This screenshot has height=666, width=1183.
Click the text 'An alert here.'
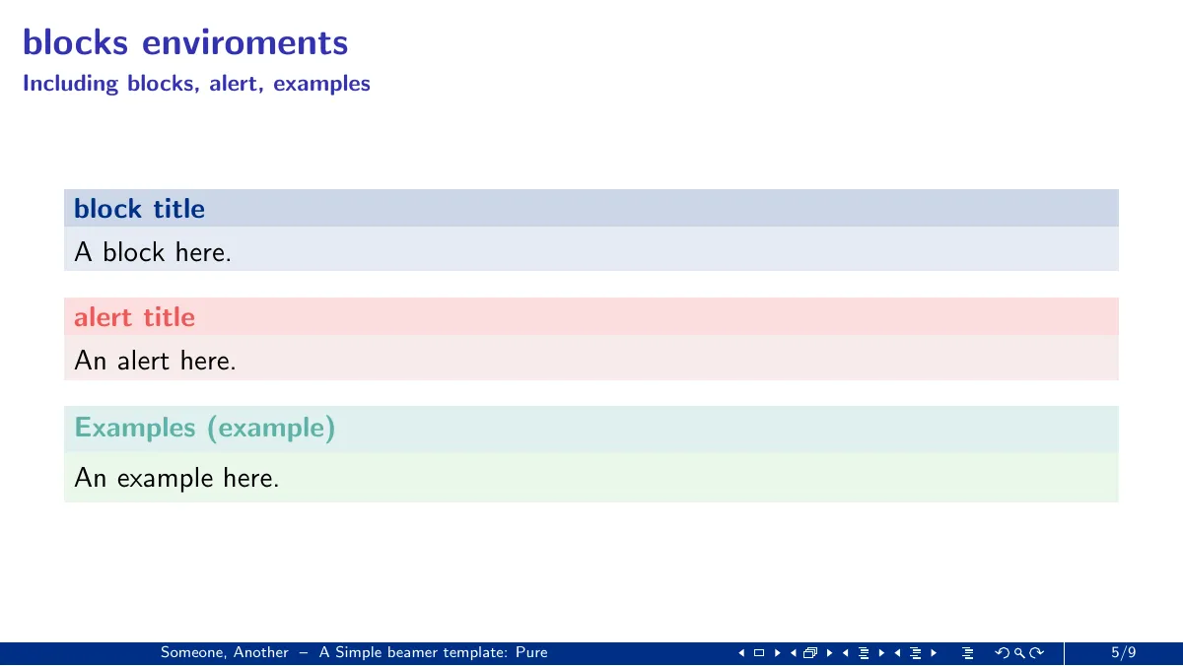click(156, 361)
